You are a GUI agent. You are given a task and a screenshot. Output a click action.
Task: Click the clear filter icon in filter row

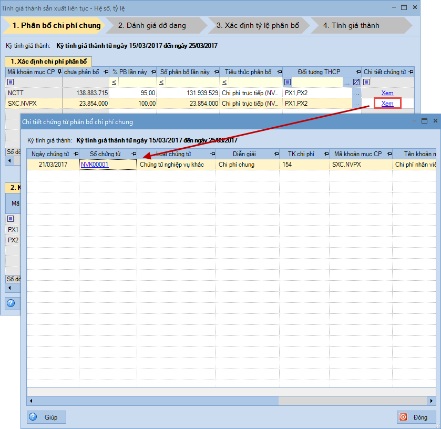[356, 82]
